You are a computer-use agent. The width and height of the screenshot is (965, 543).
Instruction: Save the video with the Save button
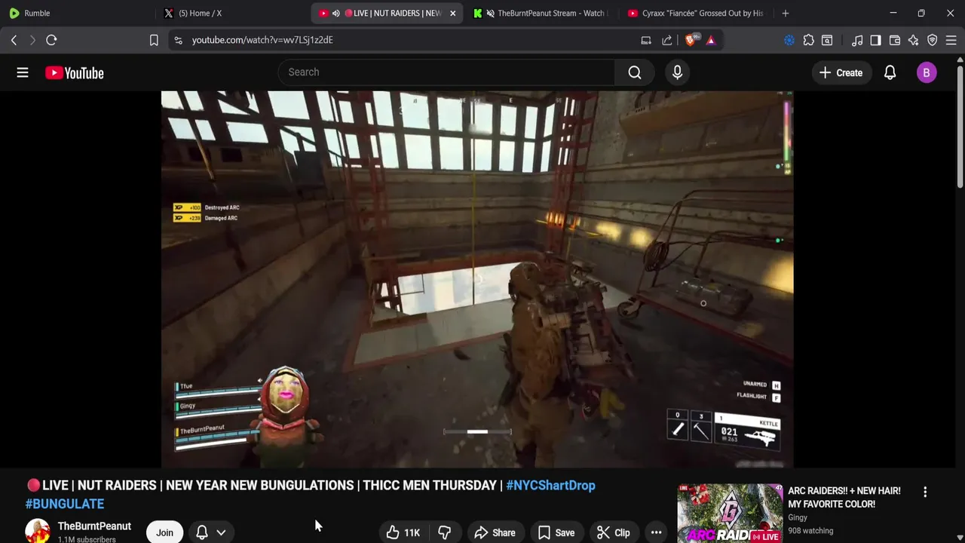pyautogui.click(x=556, y=532)
